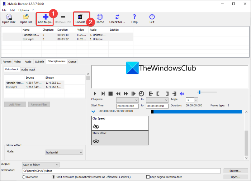251x181 pixels.
Task: Add the job to the queue
Action: (45, 19)
